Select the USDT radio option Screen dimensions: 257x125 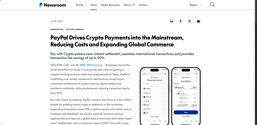178,101
